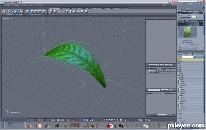Image resolution: width=206 pixels, height=130 pixels.
Task: Click the Select button in Scene panel
Action: [x=164, y=90]
